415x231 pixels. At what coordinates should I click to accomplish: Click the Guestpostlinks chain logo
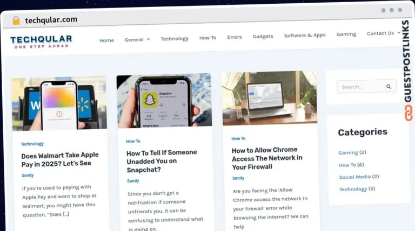(x=409, y=113)
